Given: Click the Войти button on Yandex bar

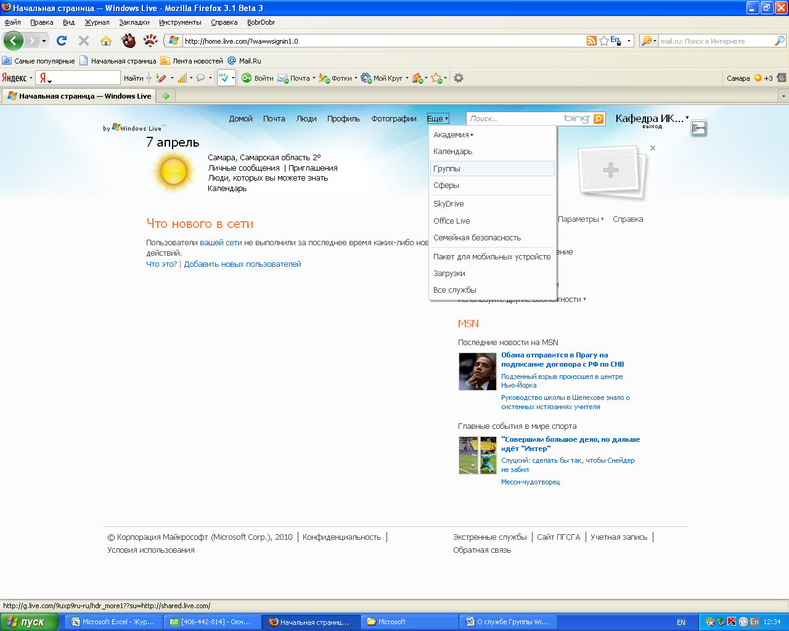Looking at the screenshot, I should tap(258, 78).
